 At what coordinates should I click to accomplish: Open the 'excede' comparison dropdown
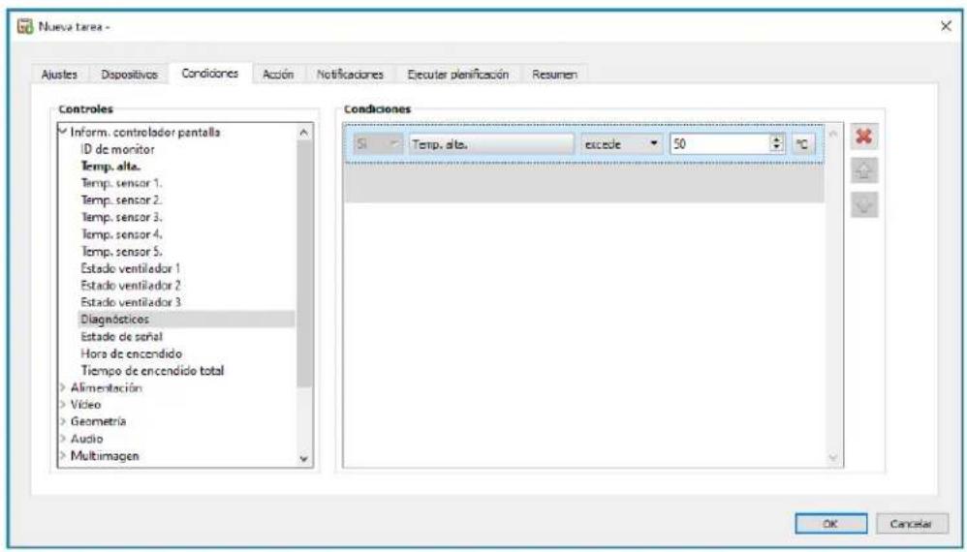pyautogui.click(x=621, y=144)
